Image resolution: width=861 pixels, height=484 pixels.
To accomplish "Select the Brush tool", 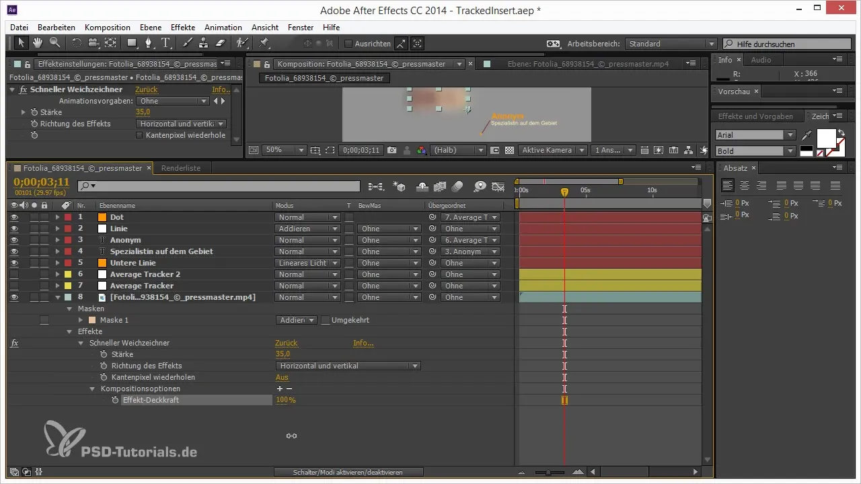I will (x=188, y=43).
